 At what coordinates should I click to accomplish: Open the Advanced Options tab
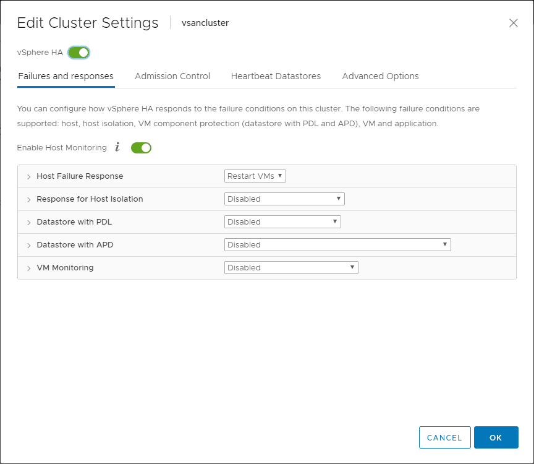tap(380, 76)
